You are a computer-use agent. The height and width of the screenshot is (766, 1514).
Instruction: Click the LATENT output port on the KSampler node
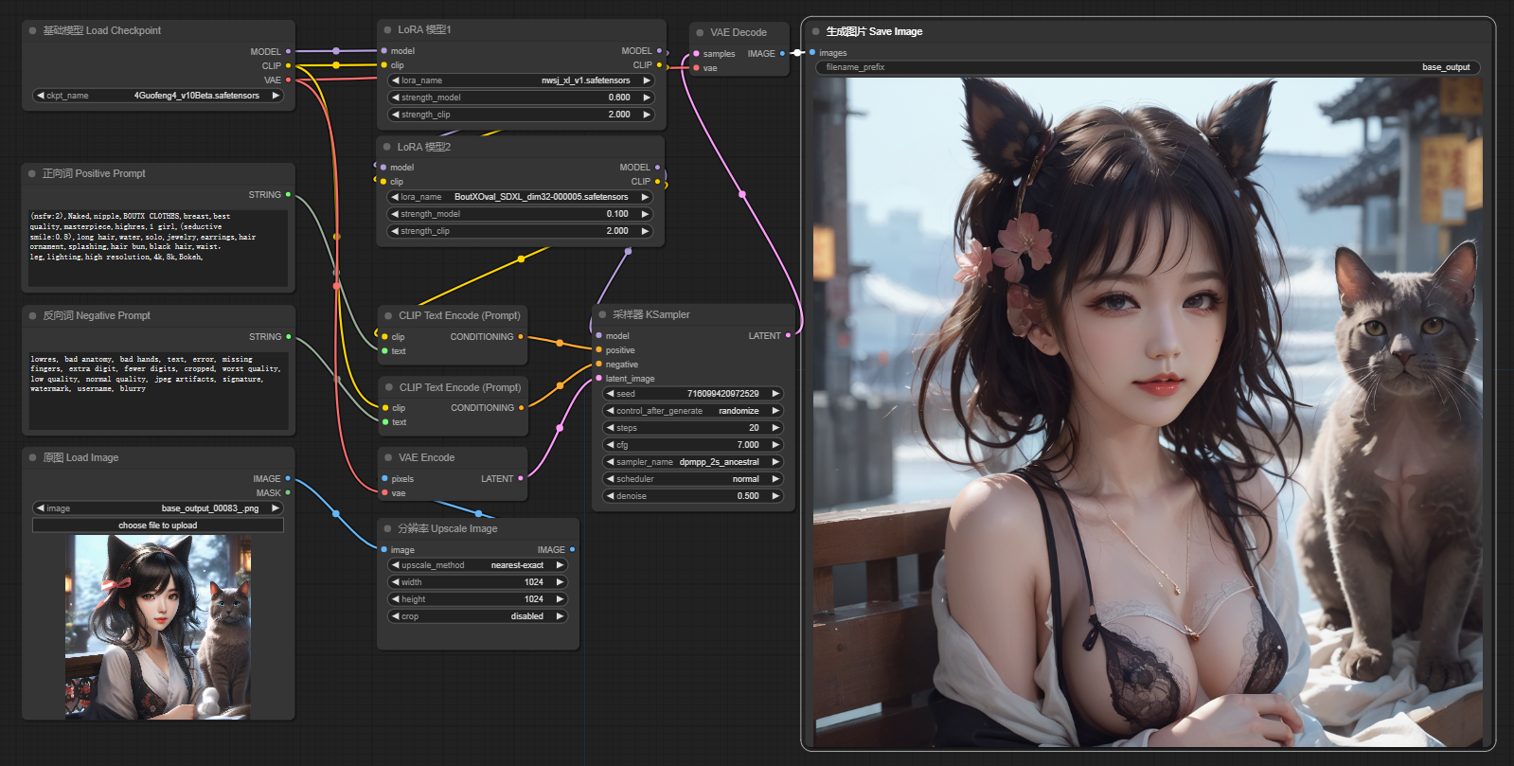point(788,335)
